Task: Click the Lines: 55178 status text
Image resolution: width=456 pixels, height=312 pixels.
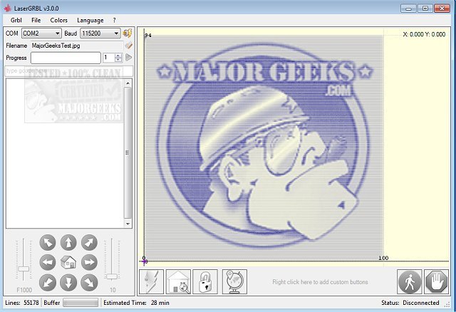Action: [x=22, y=303]
